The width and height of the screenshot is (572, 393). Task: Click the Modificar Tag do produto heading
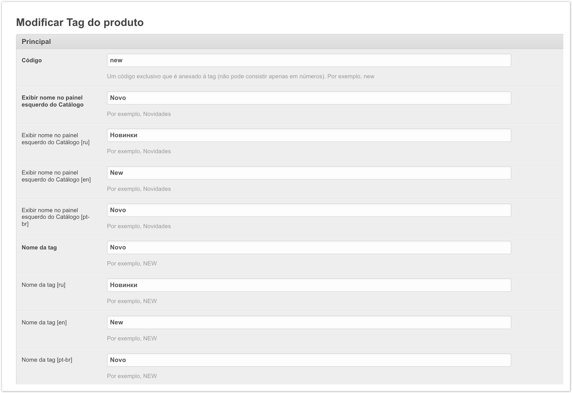click(x=80, y=22)
